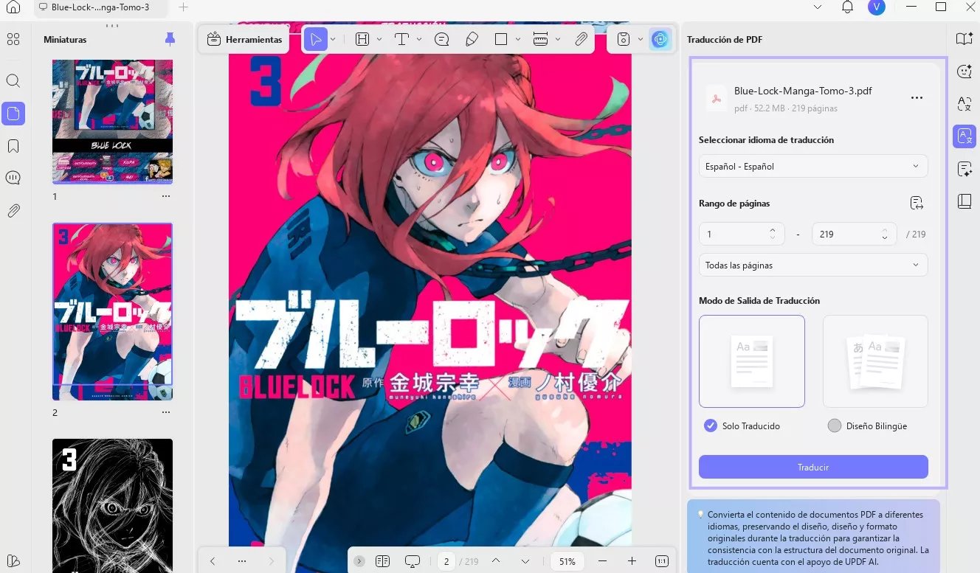
Task: Pick the Text (T) tool
Action: pyautogui.click(x=401, y=39)
